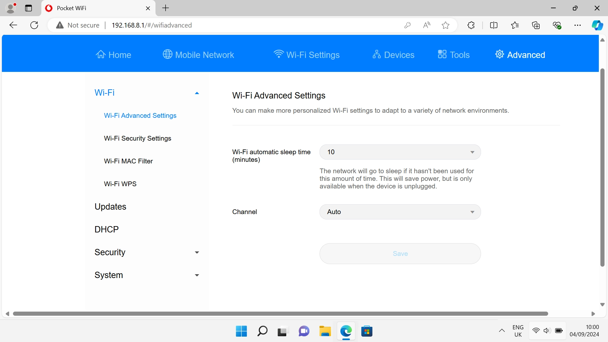Open Wi-Fi automatic sleep time dropdown

400,152
